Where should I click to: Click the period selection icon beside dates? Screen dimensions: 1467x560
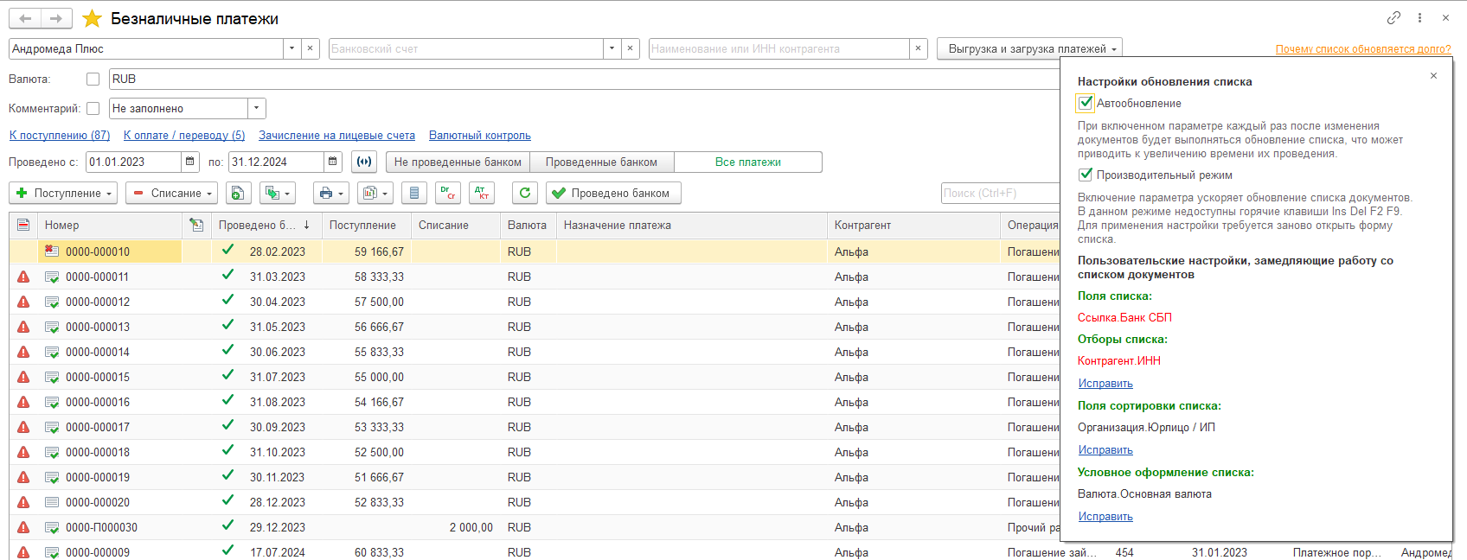364,162
